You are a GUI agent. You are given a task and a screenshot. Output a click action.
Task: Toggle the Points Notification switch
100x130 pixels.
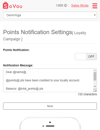(86, 57)
